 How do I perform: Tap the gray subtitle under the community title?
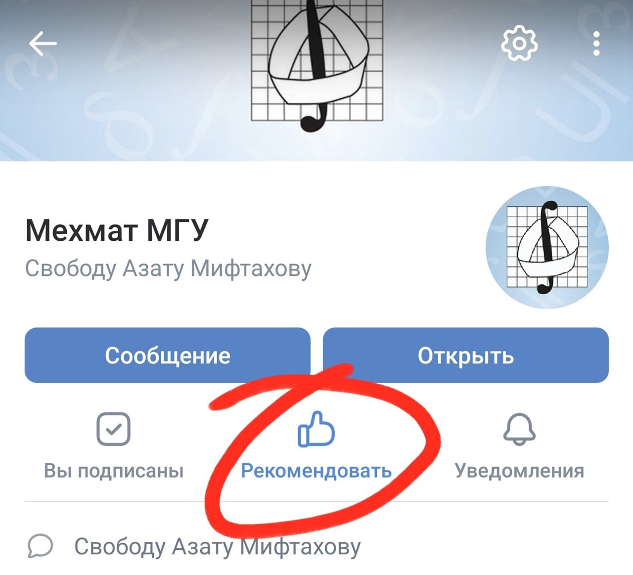click(168, 268)
